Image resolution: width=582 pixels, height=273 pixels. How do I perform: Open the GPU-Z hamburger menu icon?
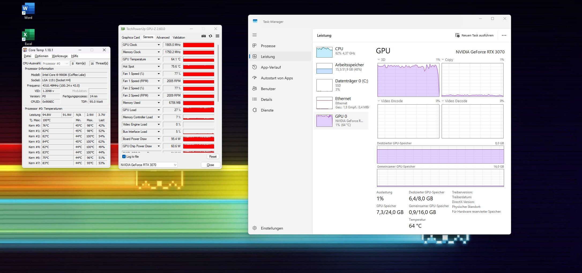pos(218,36)
